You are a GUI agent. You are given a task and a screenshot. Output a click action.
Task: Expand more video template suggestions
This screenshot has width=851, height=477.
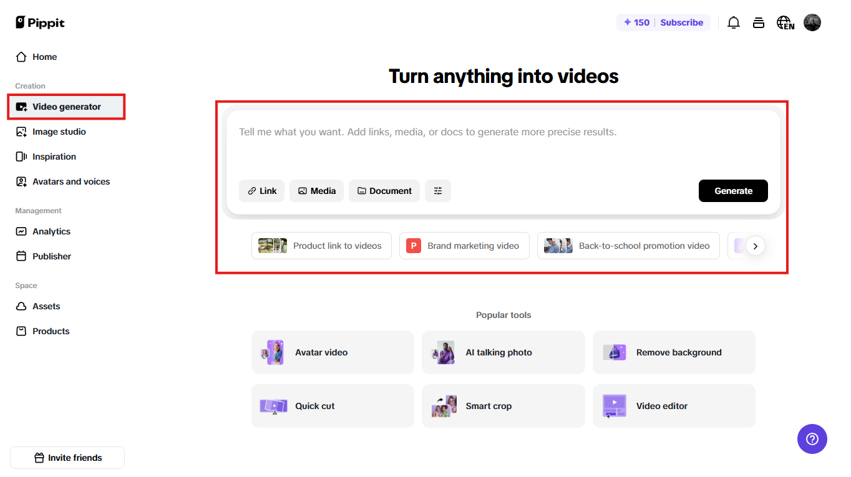(755, 246)
